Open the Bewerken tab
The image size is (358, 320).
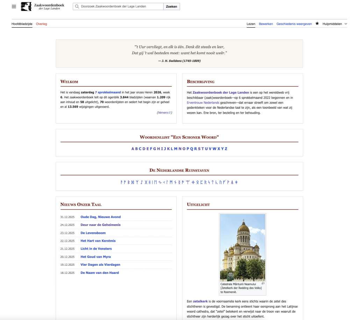click(266, 24)
